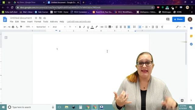Viewport: 195px width, 110px height.
Task: Click 'Last edit was seconds ago' link
Action: [79, 22]
